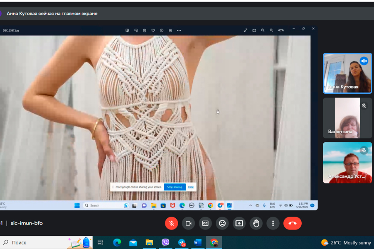Screen dimensions: 374x249
Task: Leave the call with red hang-up button
Action: pos(293,223)
